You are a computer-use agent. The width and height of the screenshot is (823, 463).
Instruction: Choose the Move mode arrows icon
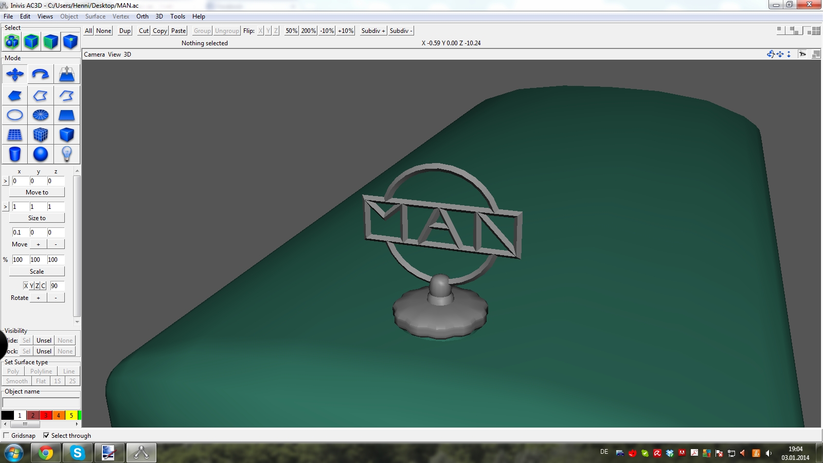[15, 75]
